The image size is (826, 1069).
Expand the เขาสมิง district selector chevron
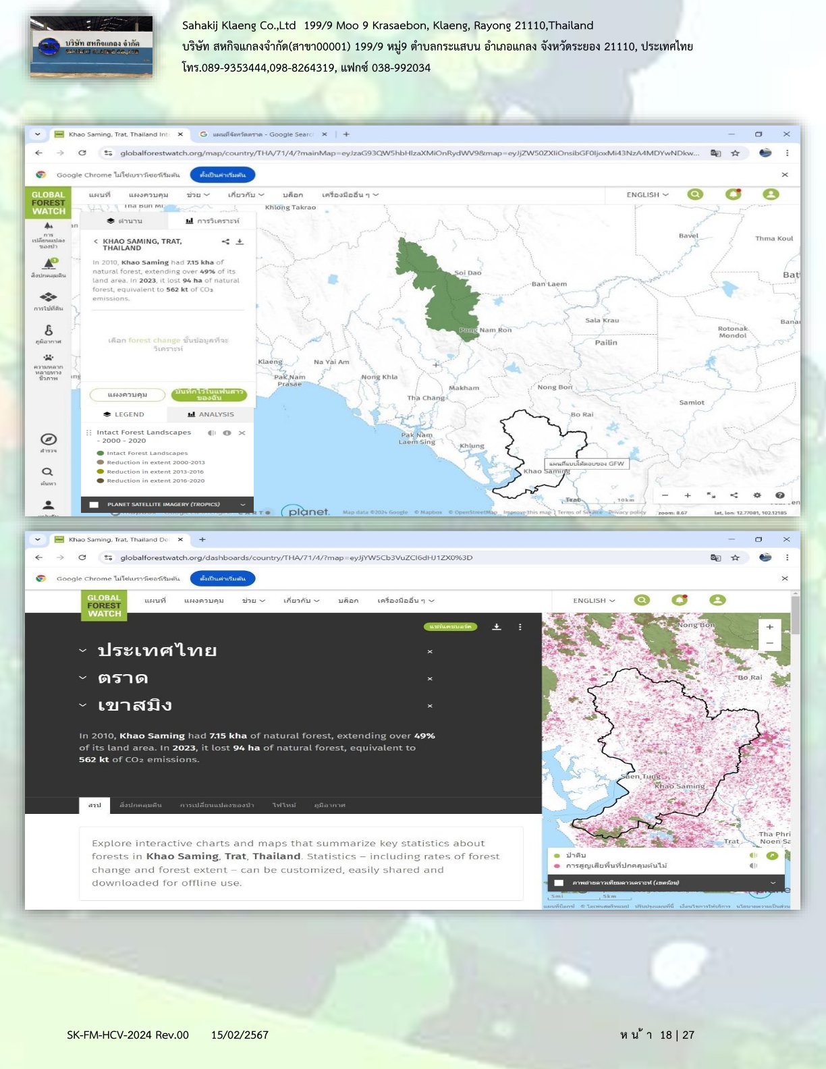coord(83,705)
